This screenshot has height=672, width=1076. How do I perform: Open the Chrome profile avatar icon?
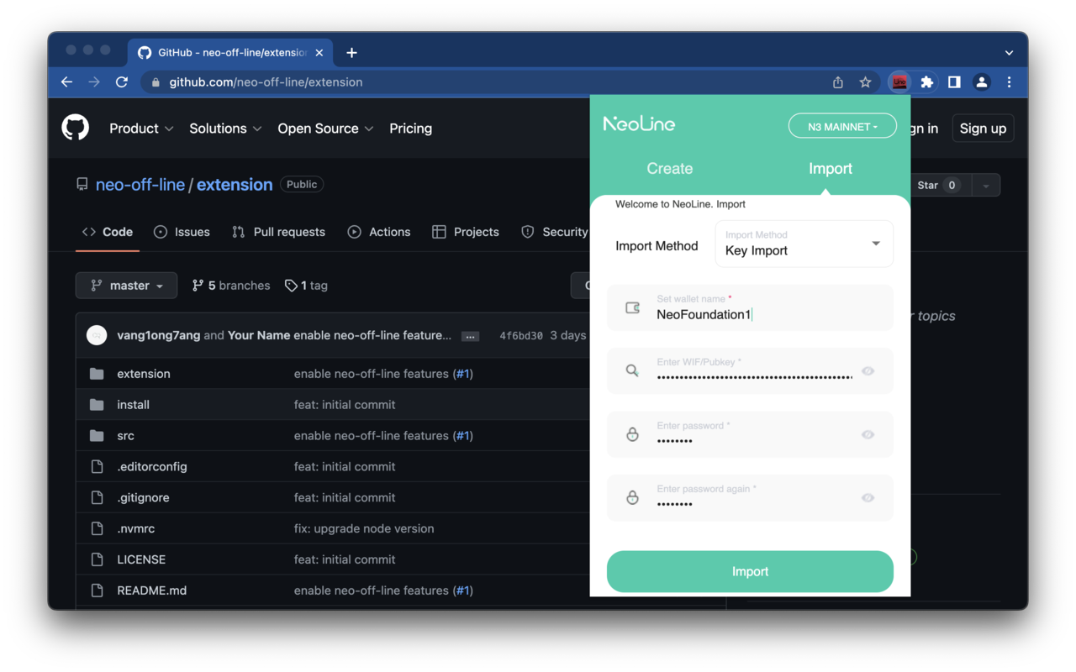(982, 82)
